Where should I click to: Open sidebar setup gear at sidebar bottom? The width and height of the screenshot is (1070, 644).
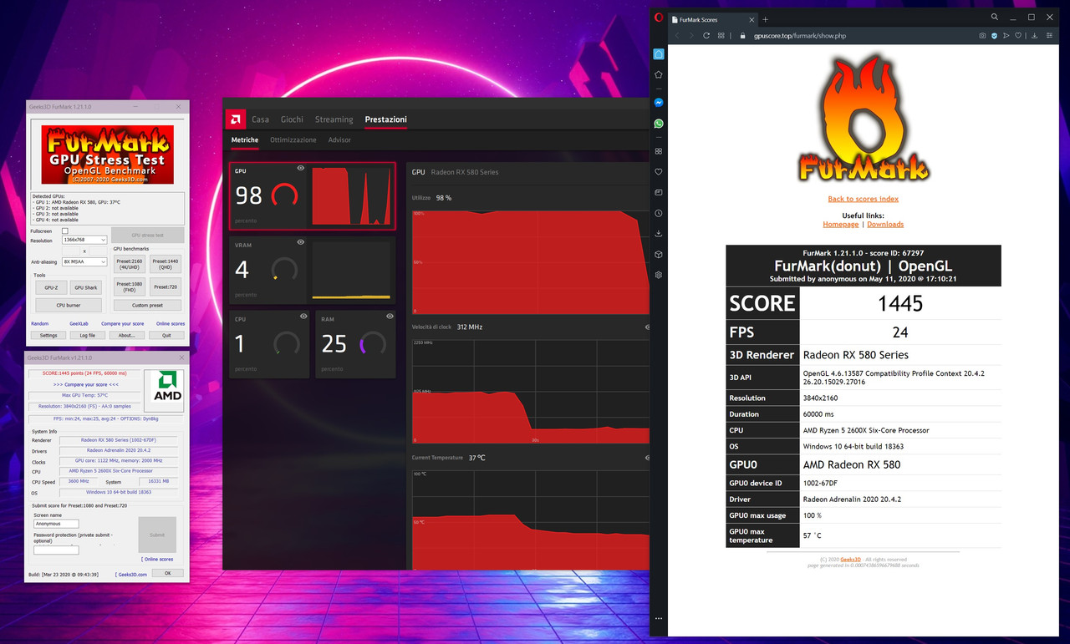tap(659, 274)
